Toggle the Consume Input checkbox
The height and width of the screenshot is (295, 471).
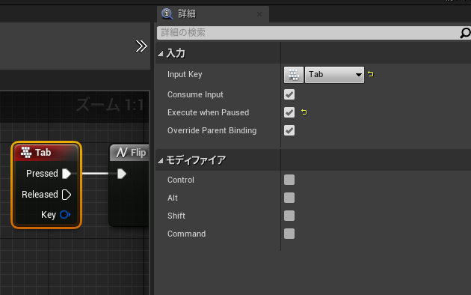[289, 94]
